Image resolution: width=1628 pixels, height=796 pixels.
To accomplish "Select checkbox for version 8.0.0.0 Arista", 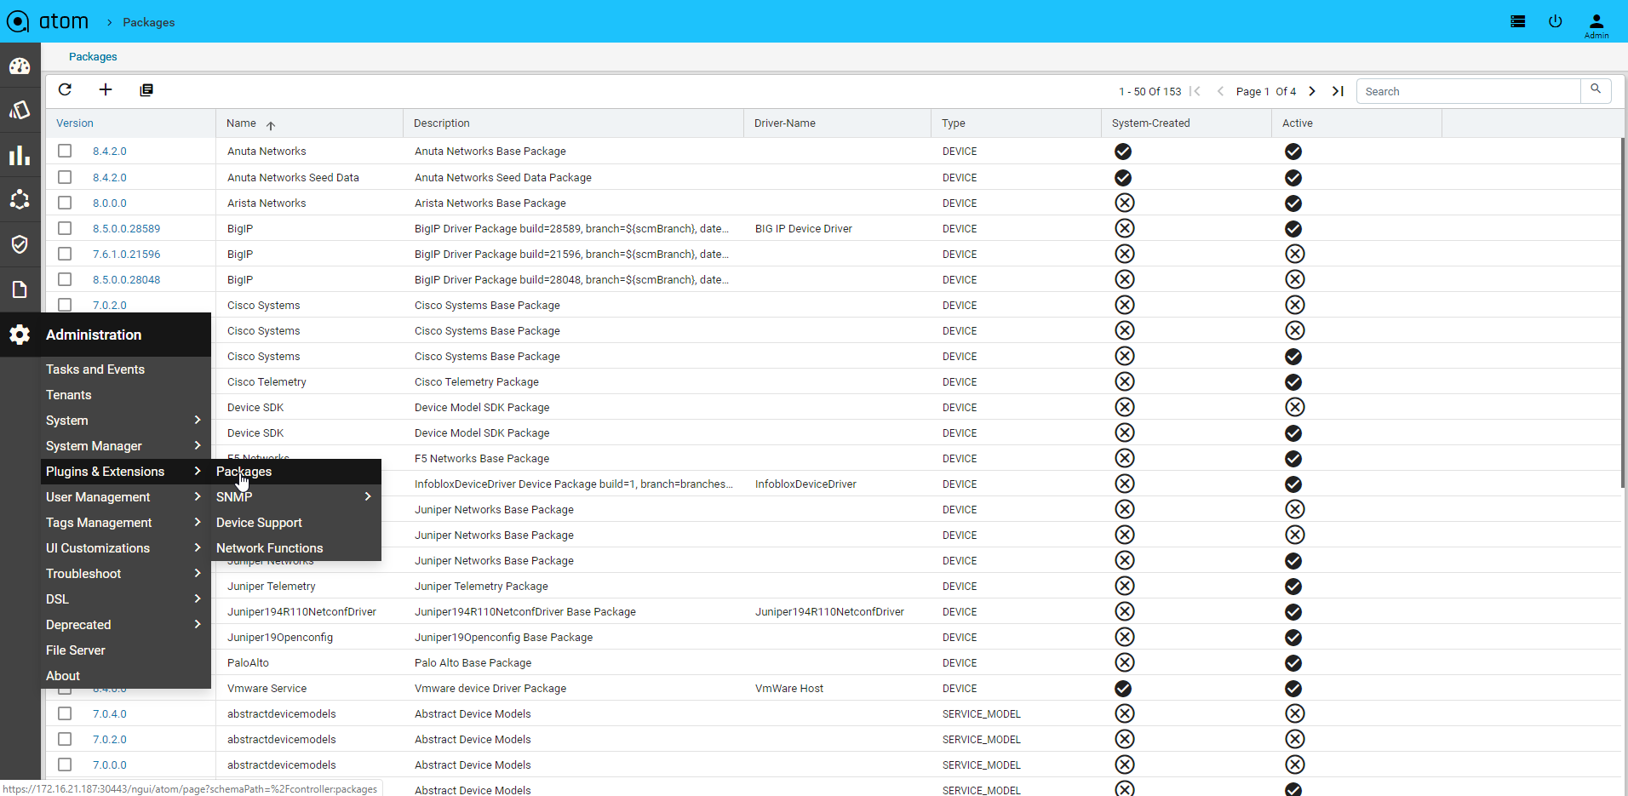I will pos(65,203).
